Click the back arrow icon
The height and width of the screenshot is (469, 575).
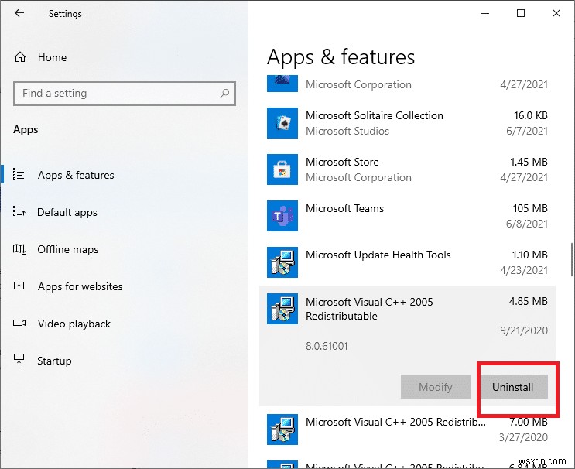pyautogui.click(x=19, y=13)
